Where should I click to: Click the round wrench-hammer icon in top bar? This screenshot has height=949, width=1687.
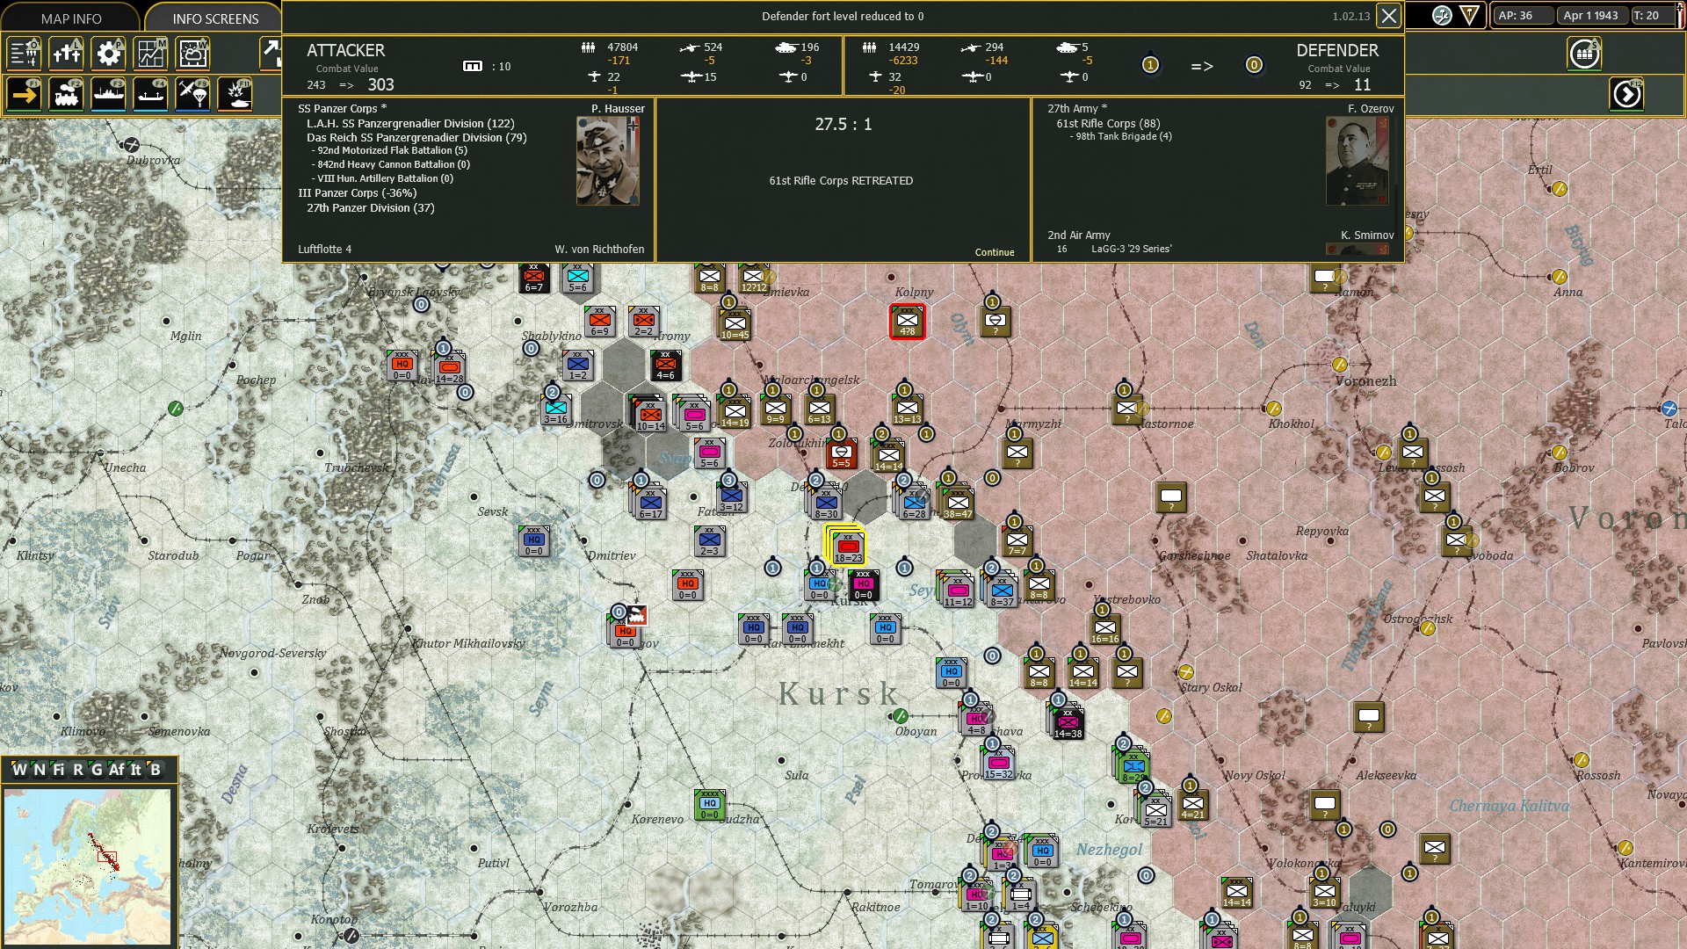tap(1442, 15)
